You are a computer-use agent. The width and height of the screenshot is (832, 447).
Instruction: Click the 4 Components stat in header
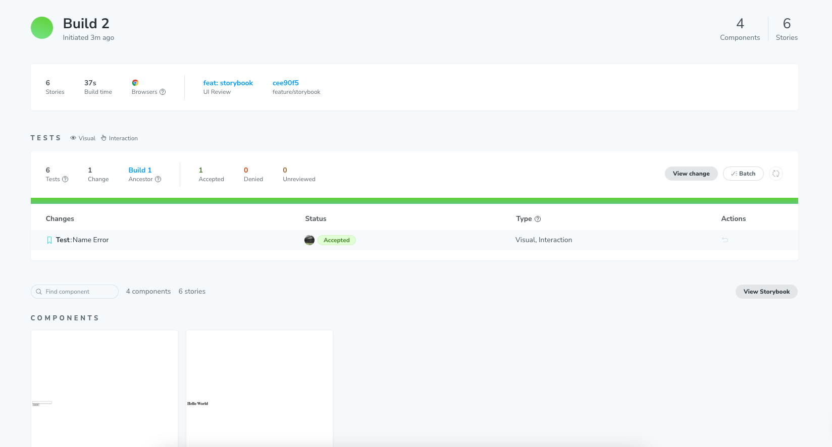[740, 29]
